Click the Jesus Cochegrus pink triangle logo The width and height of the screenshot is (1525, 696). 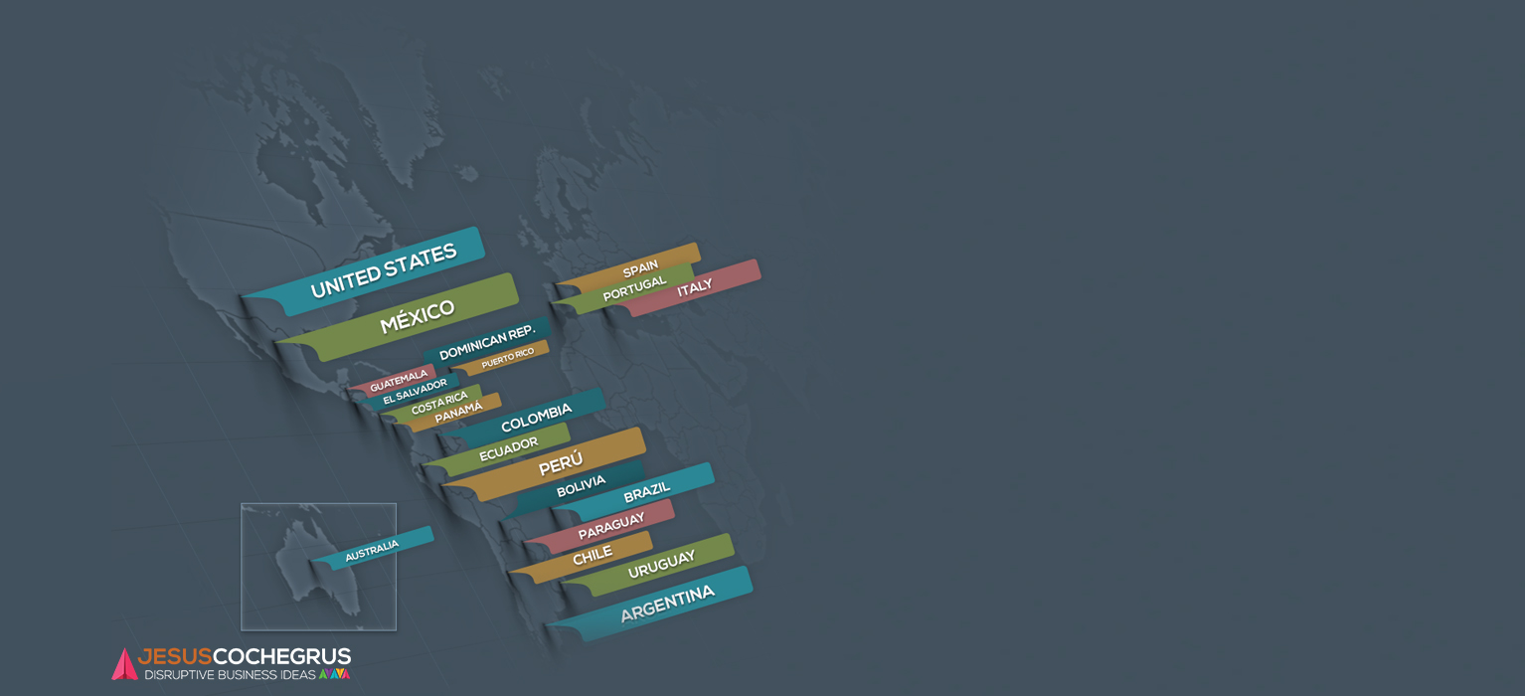click(x=124, y=664)
